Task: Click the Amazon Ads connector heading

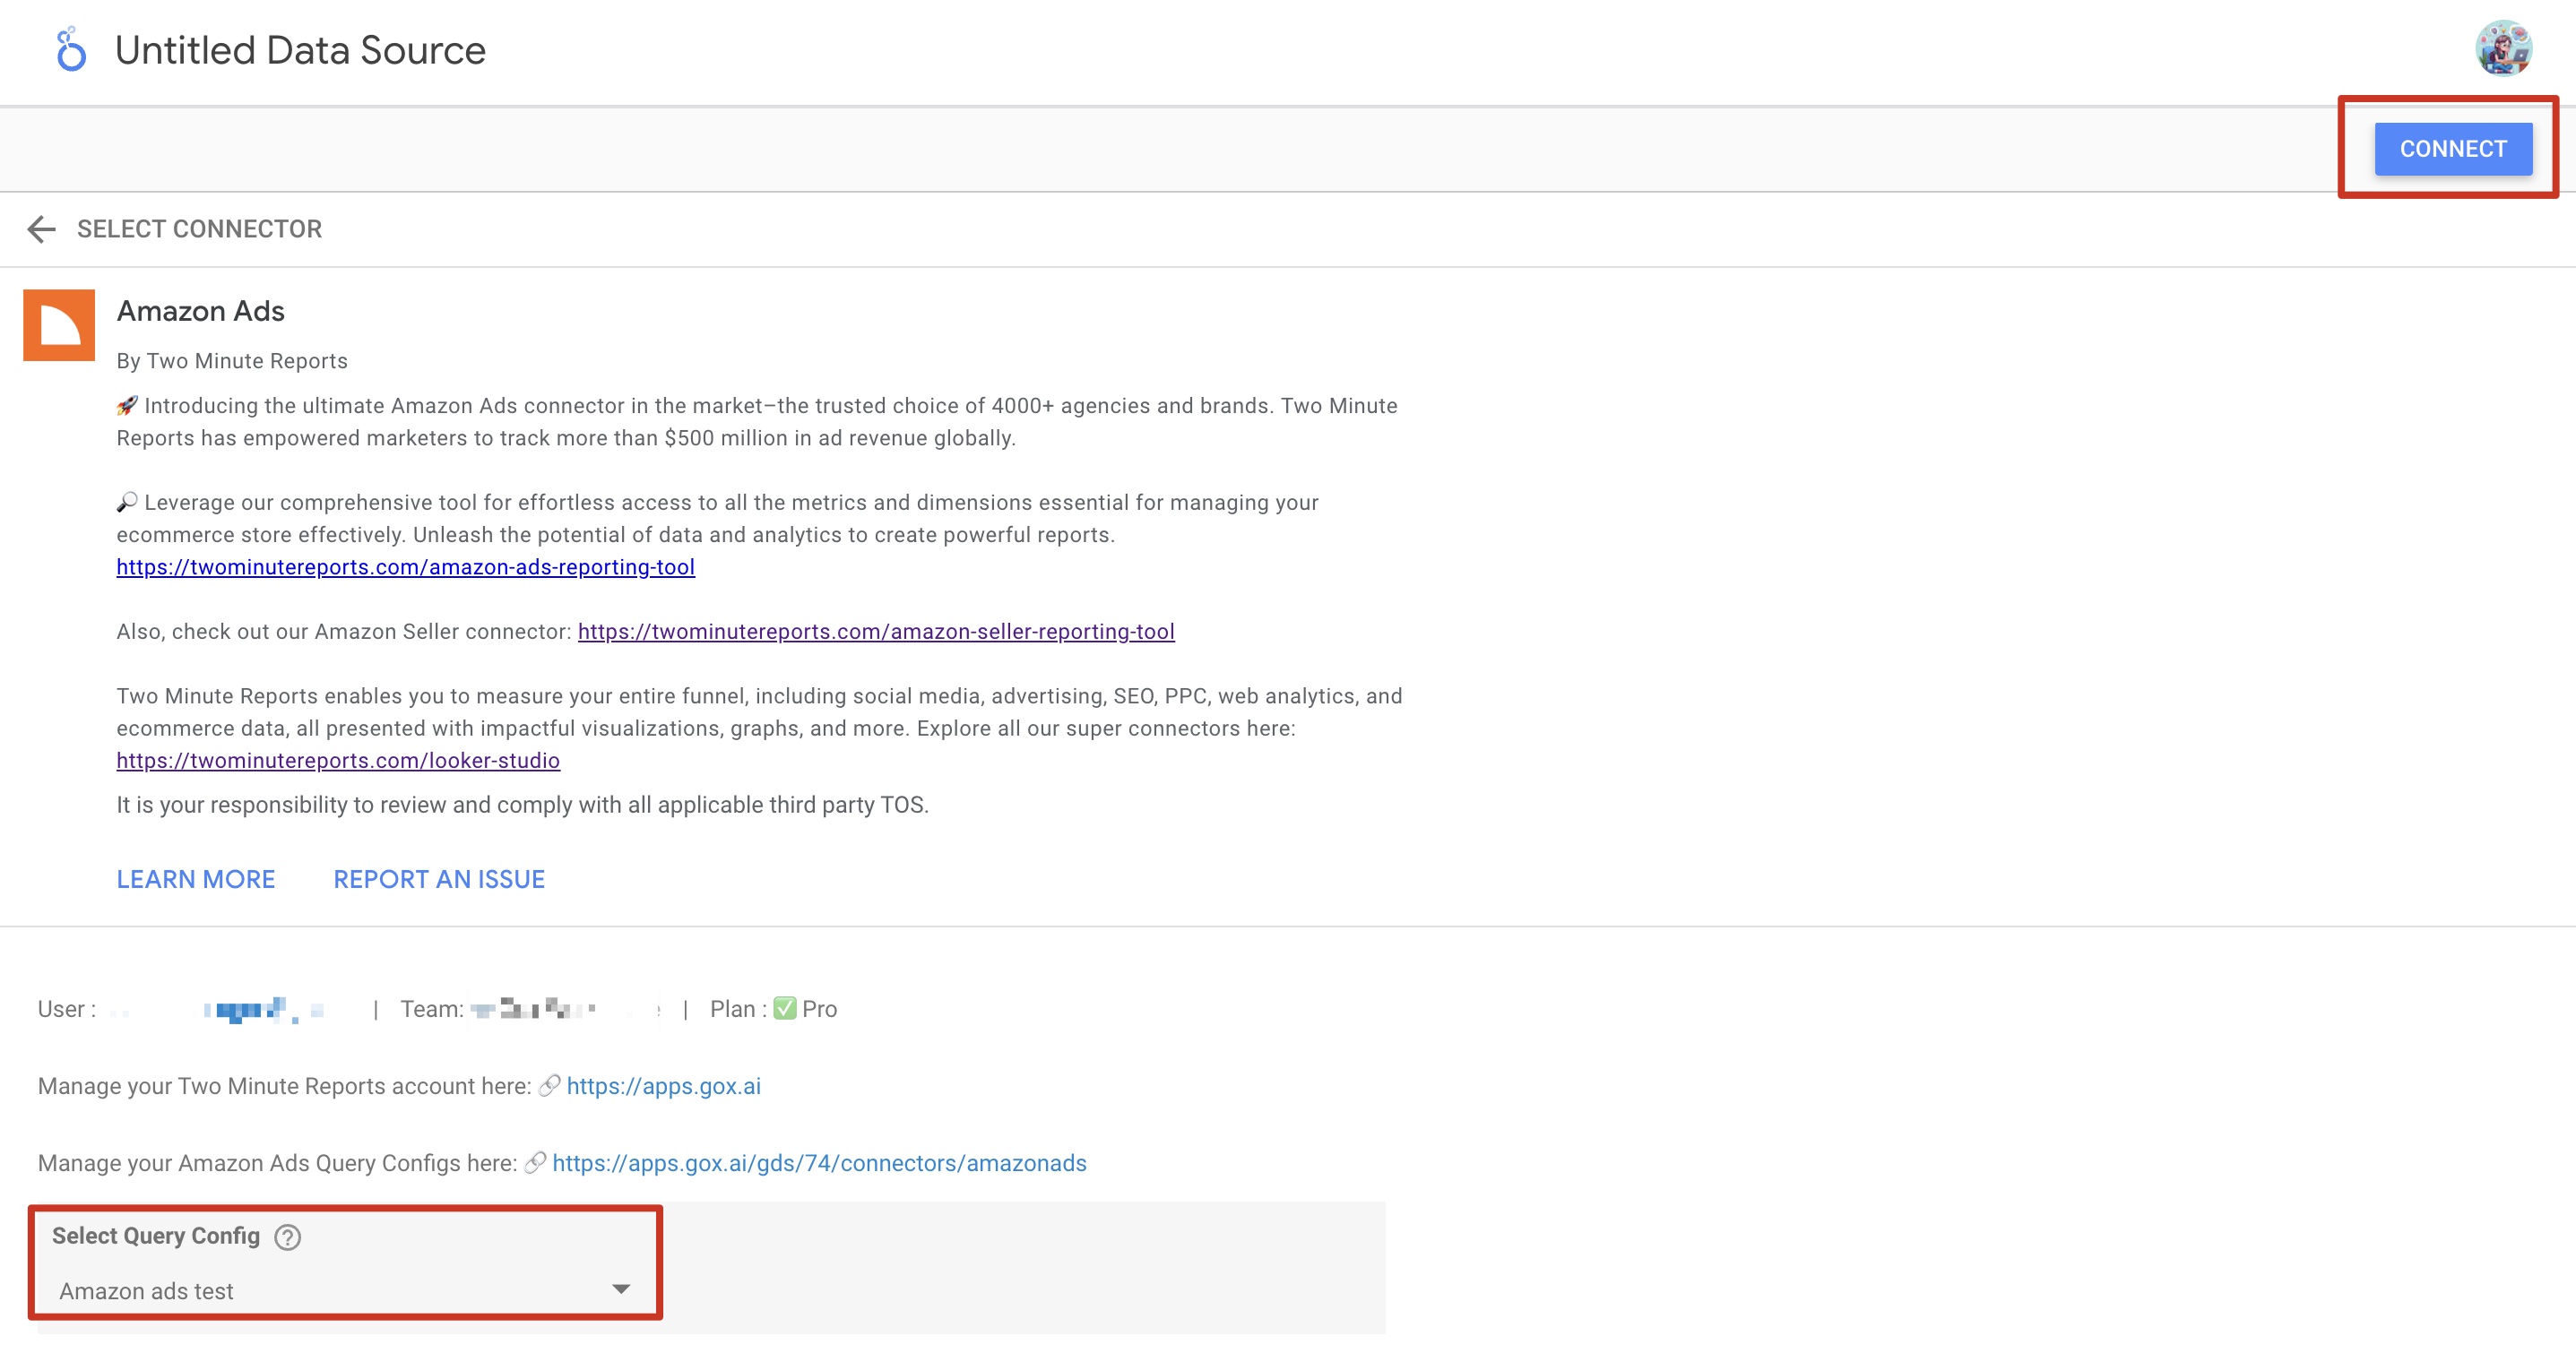Action: click(201, 311)
